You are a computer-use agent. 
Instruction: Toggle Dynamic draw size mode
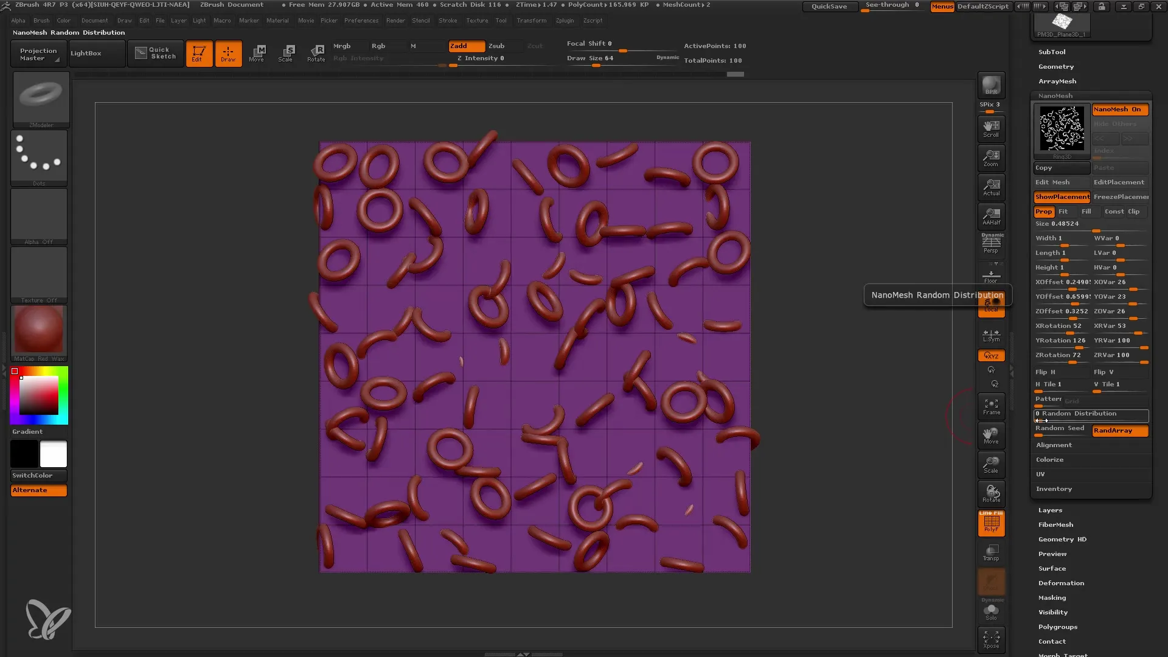(667, 58)
